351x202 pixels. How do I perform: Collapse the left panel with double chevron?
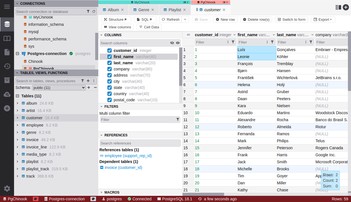188,35
